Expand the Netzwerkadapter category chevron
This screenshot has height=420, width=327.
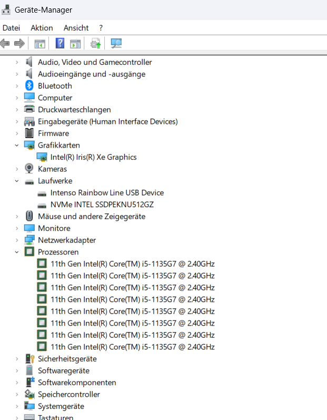[x=17, y=240]
